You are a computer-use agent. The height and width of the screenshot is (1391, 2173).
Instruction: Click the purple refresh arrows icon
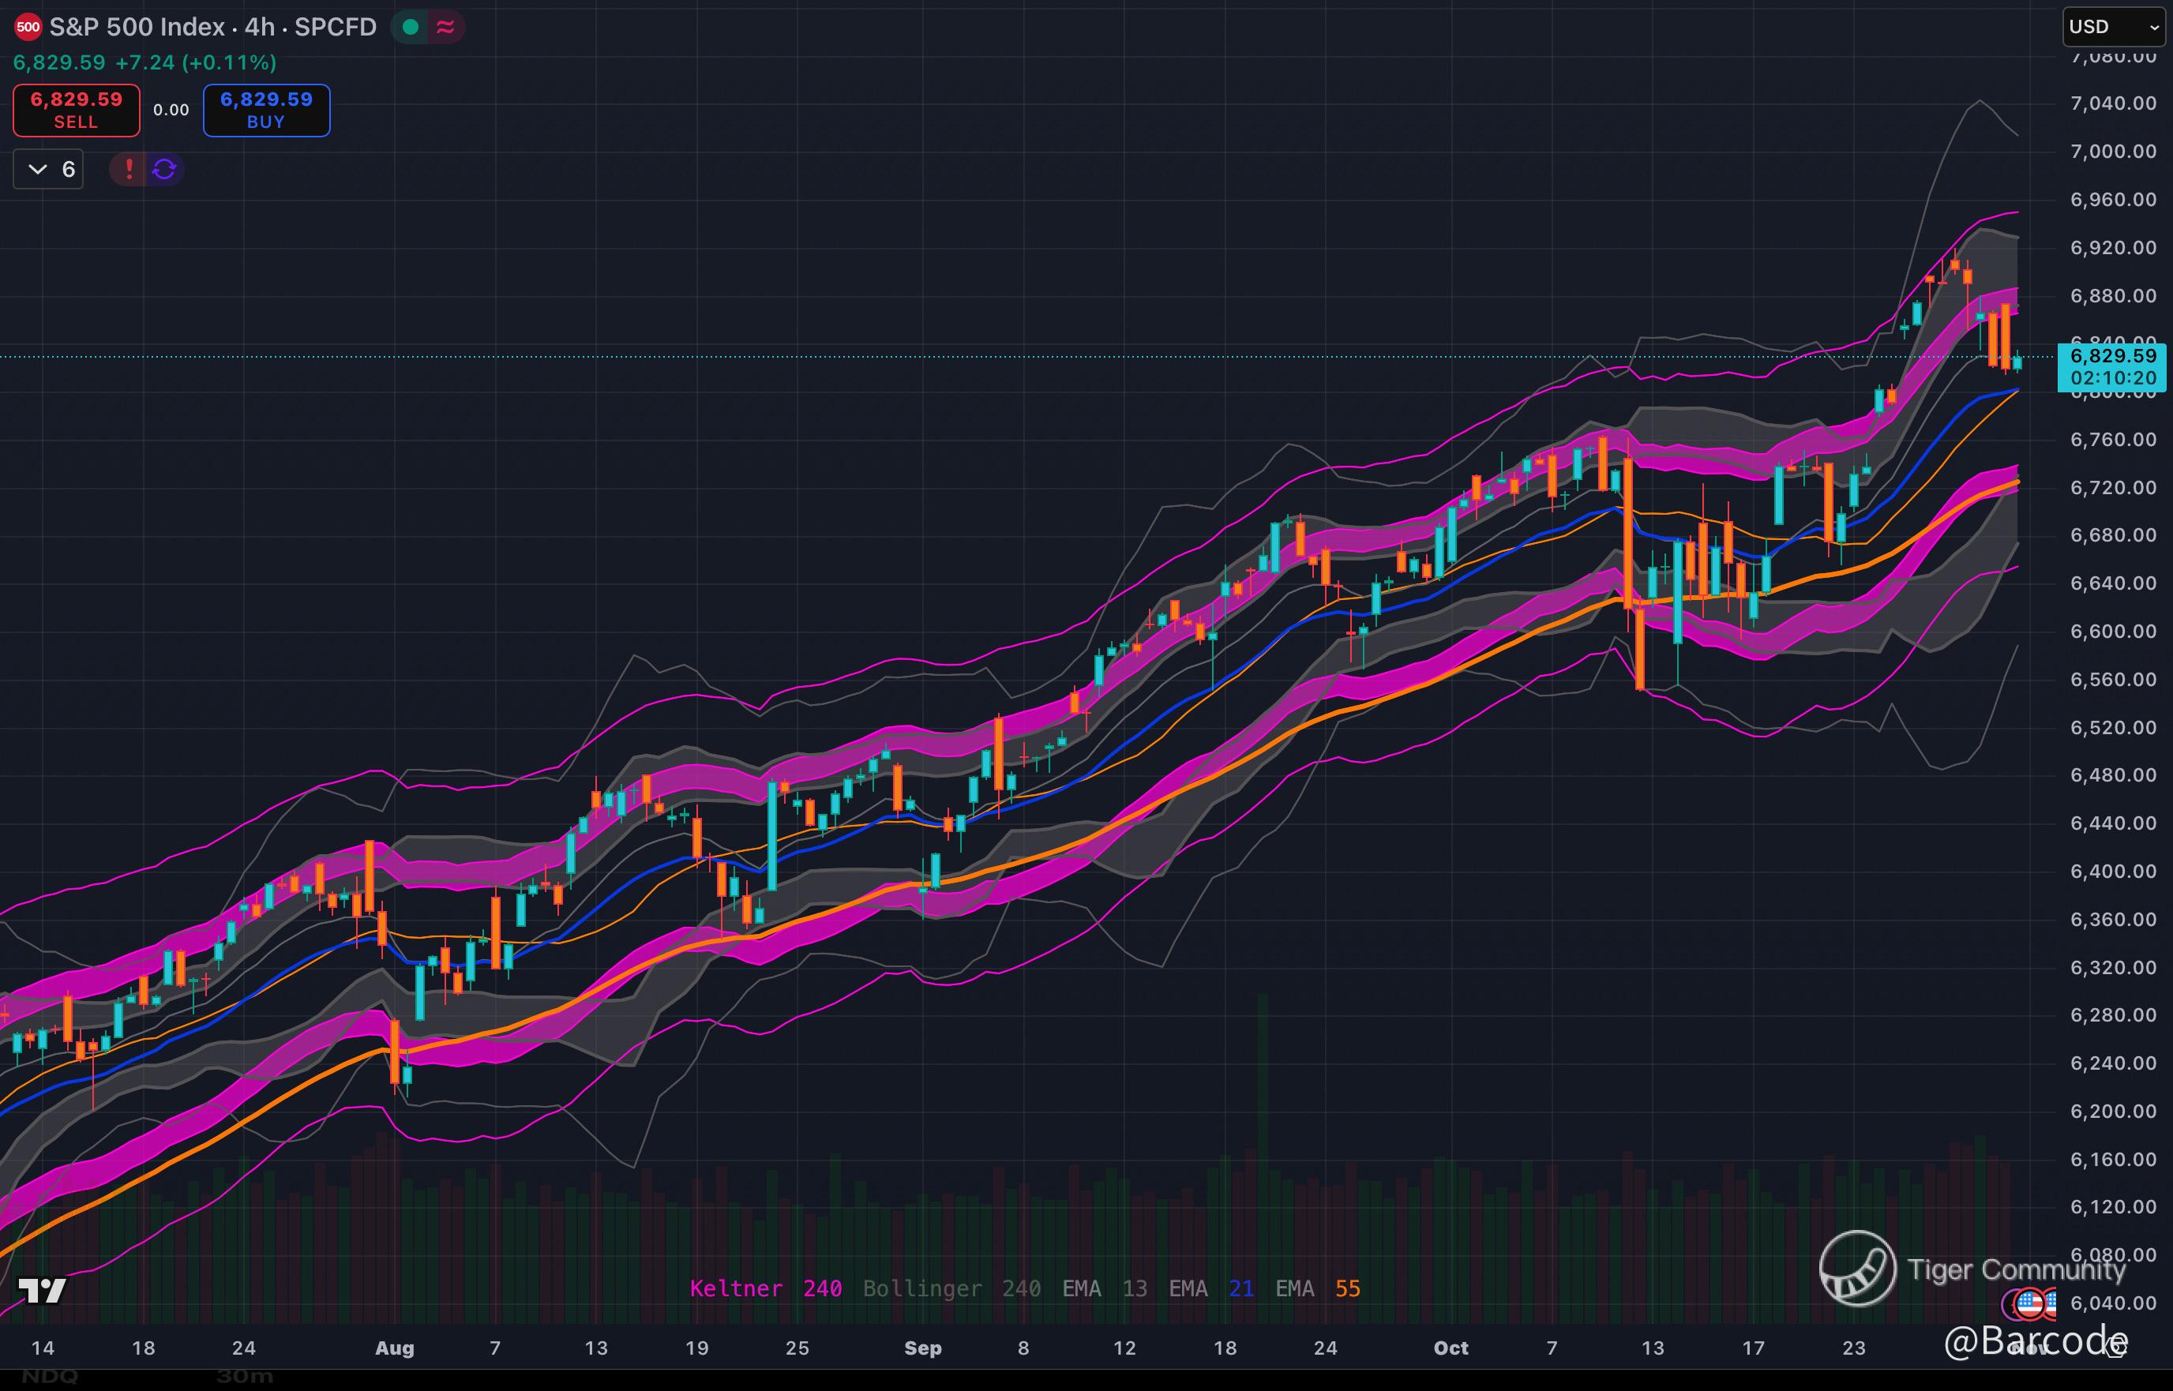[x=164, y=169]
